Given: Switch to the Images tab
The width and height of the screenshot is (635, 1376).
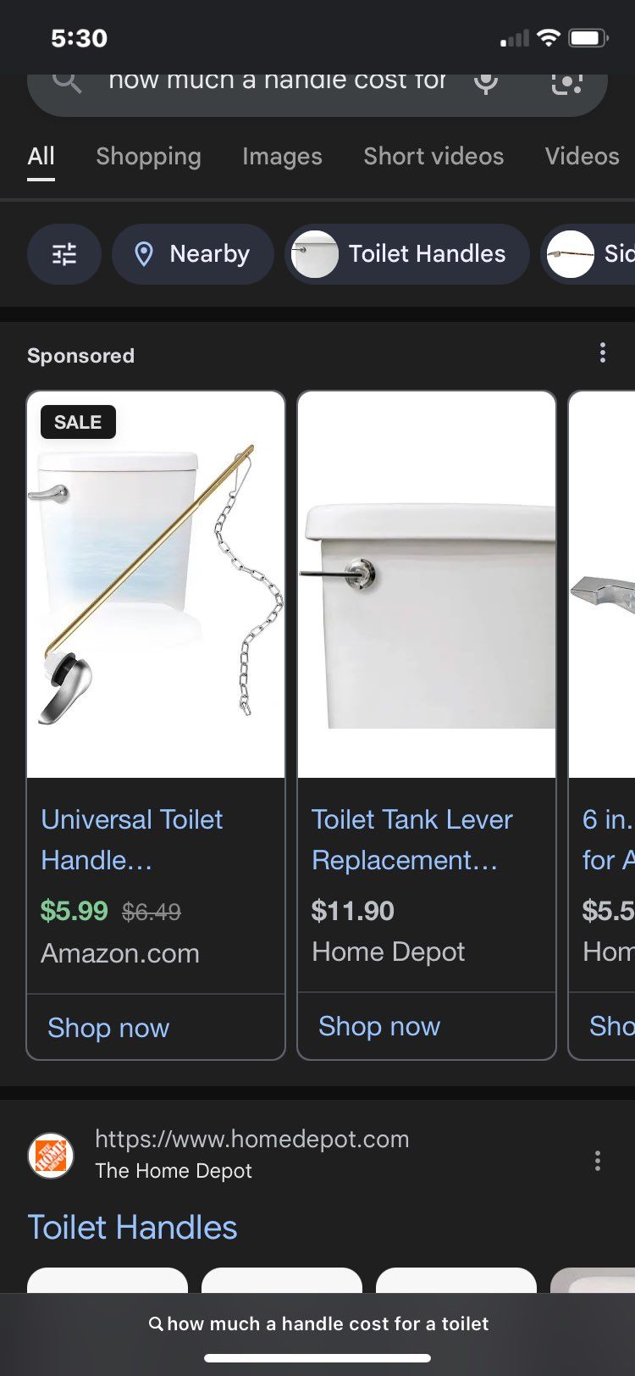Looking at the screenshot, I should [x=282, y=157].
